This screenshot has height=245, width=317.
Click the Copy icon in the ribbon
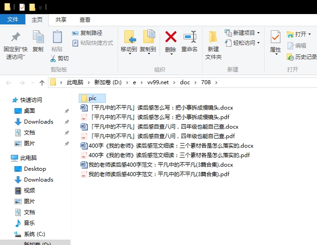(38, 37)
